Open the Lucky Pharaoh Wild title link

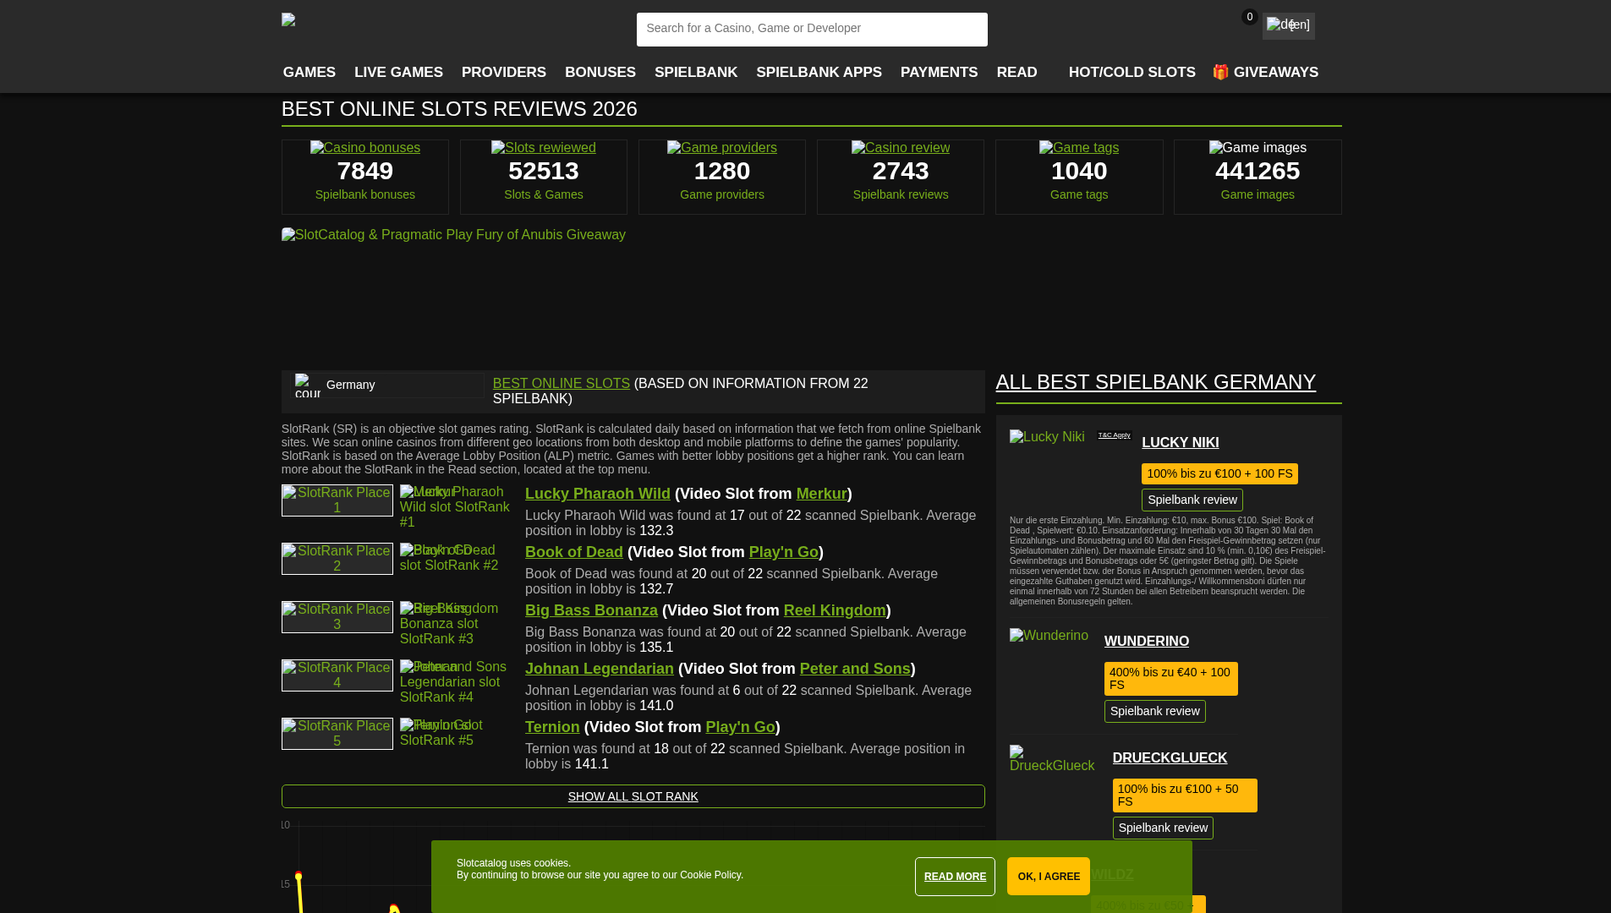[x=598, y=494]
